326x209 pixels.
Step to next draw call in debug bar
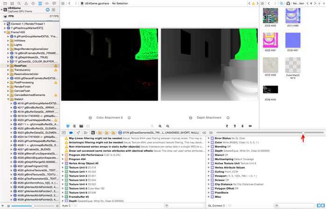click(x=211, y=133)
